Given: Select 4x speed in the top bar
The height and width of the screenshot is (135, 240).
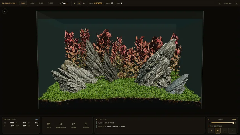Looking at the screenshot, I should [x=84, y=3].
